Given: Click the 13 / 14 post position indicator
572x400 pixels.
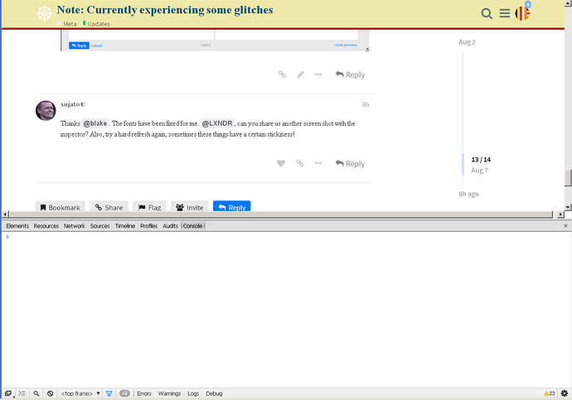Looking at the screenshot, I should pyautogui.click(x=481, y=160).
